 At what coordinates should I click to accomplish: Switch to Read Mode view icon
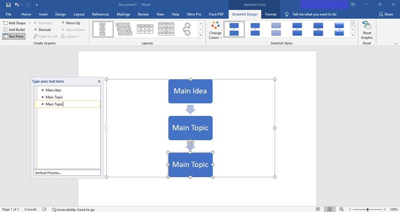(318, 209)
